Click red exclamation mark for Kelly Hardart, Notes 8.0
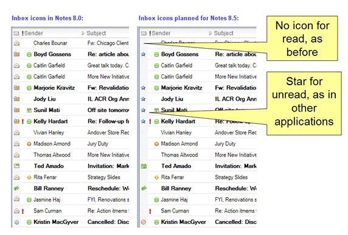The width and height of the screenshot is (348, 235). click(x=23, y=121)
